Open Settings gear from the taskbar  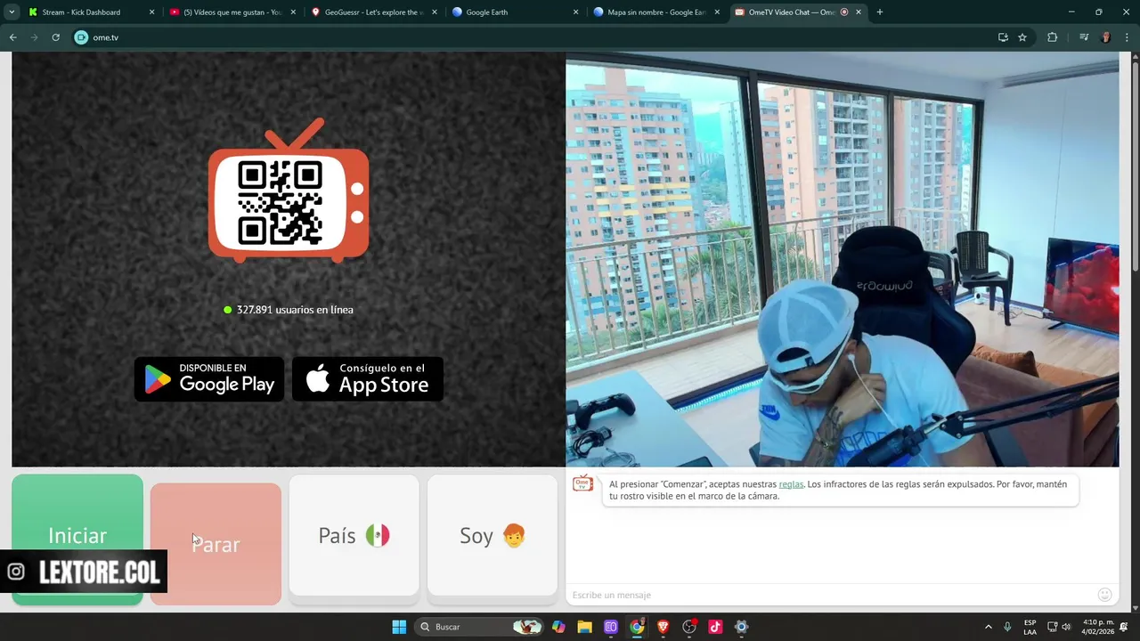(741, 627)
